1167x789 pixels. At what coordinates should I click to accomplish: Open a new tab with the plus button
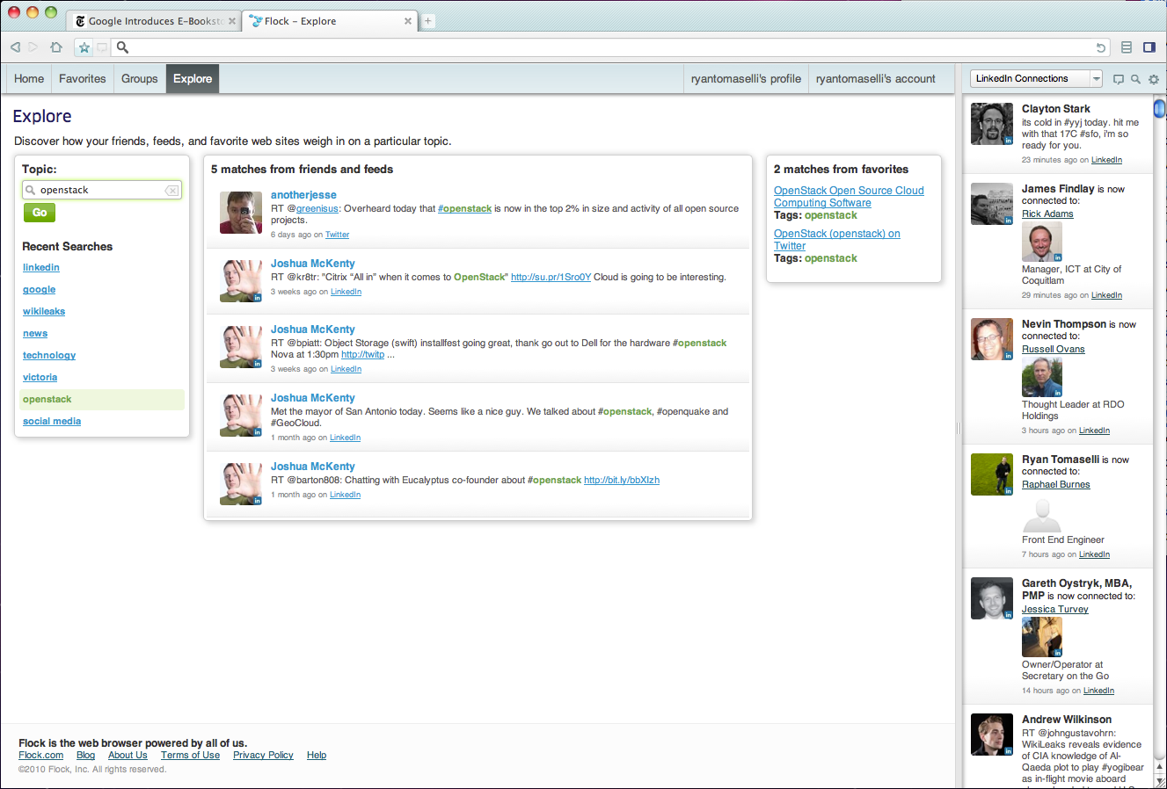(x=428, y=21)
